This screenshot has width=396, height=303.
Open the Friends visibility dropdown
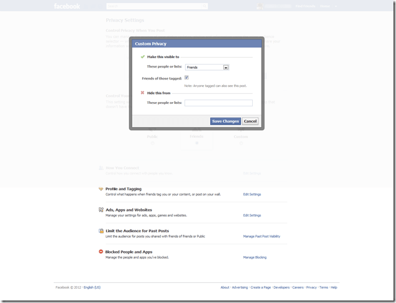207,67
